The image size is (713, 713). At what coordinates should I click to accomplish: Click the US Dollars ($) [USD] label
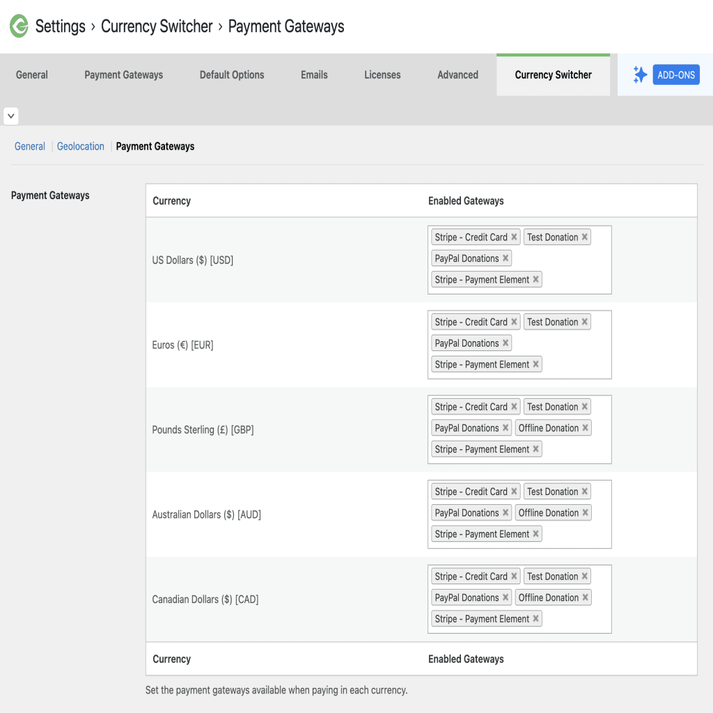click(192, 260)
